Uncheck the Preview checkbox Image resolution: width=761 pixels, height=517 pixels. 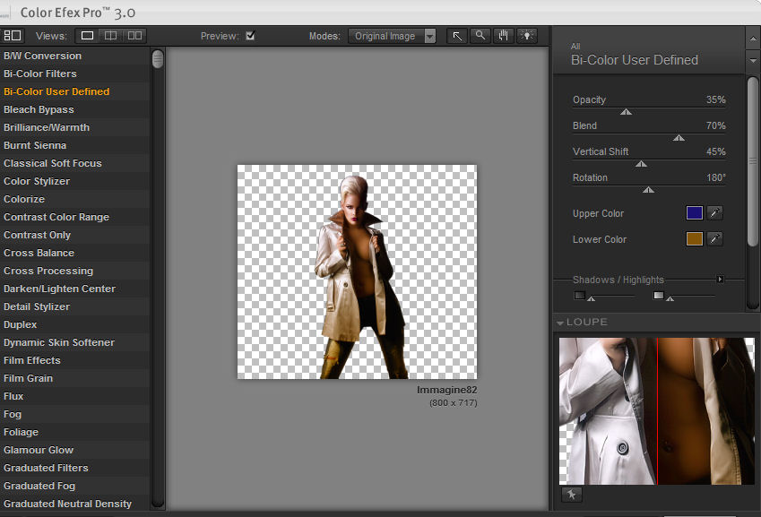pyautogui.click(x=250, y=36)
